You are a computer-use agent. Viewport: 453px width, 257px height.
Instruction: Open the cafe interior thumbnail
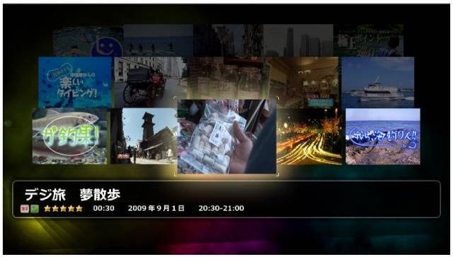(x=302, y=82)
